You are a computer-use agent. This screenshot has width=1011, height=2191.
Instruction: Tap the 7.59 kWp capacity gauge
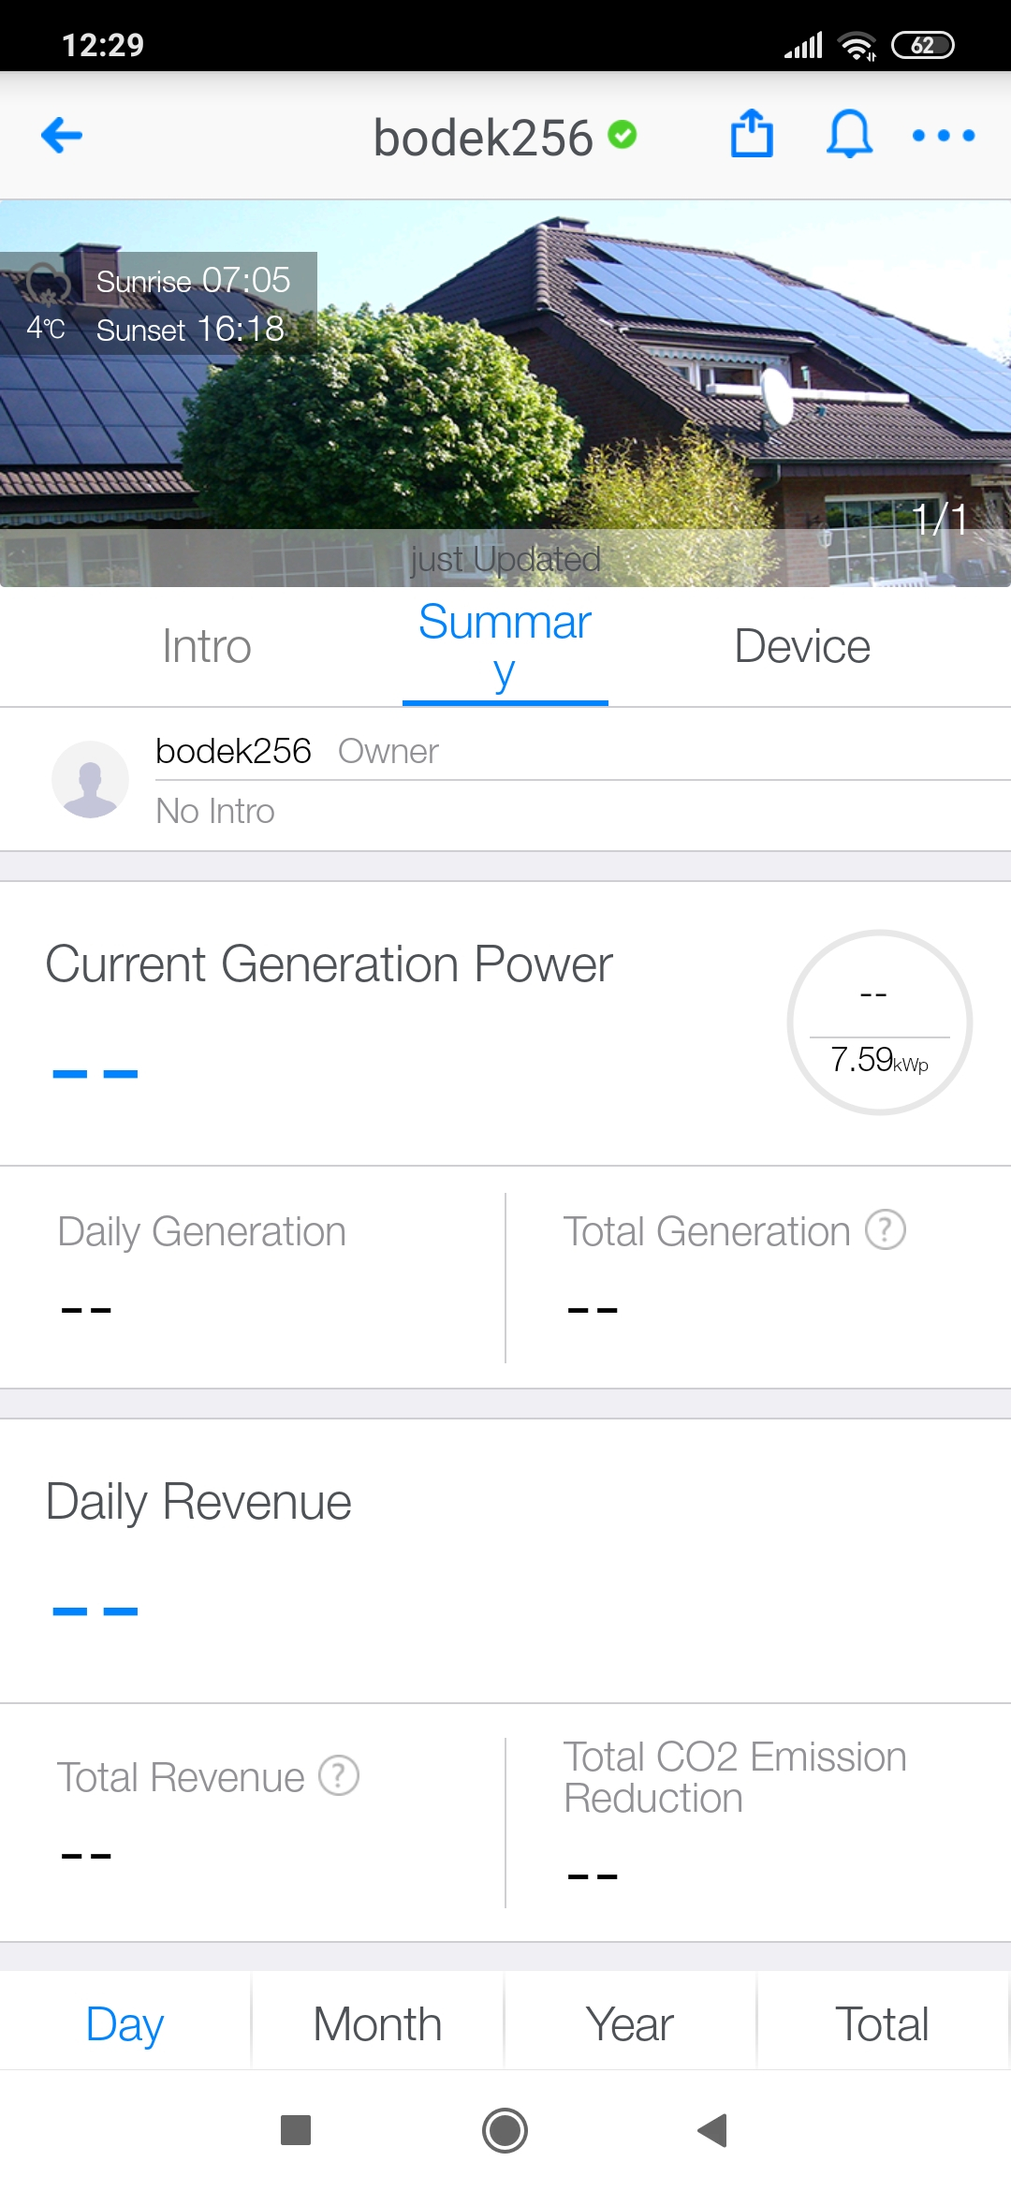click(x=879, y=1022)
